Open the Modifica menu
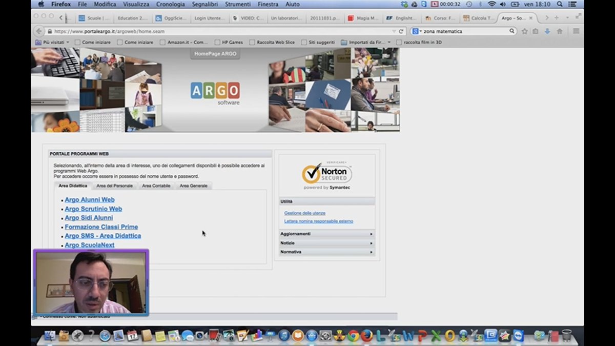 tap(105, 4)
